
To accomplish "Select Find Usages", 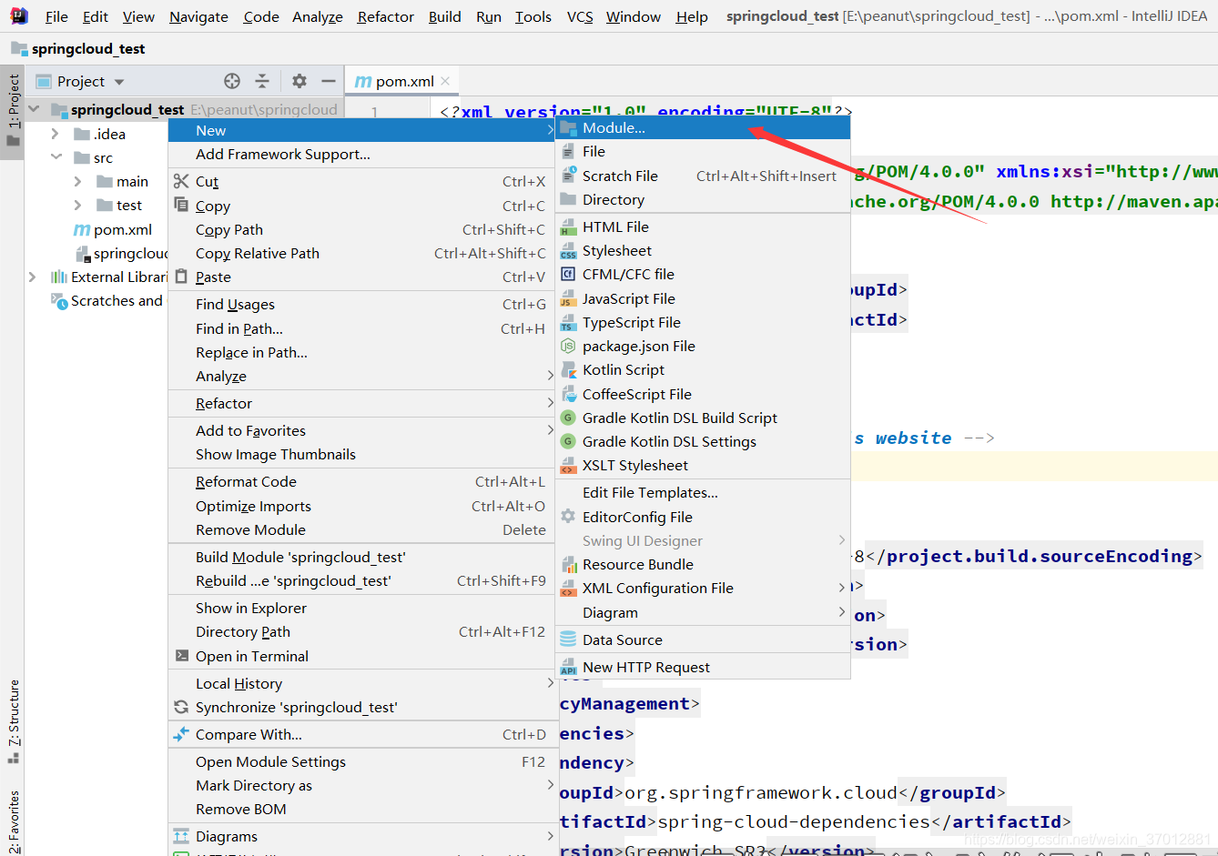I will pos(361,304).
